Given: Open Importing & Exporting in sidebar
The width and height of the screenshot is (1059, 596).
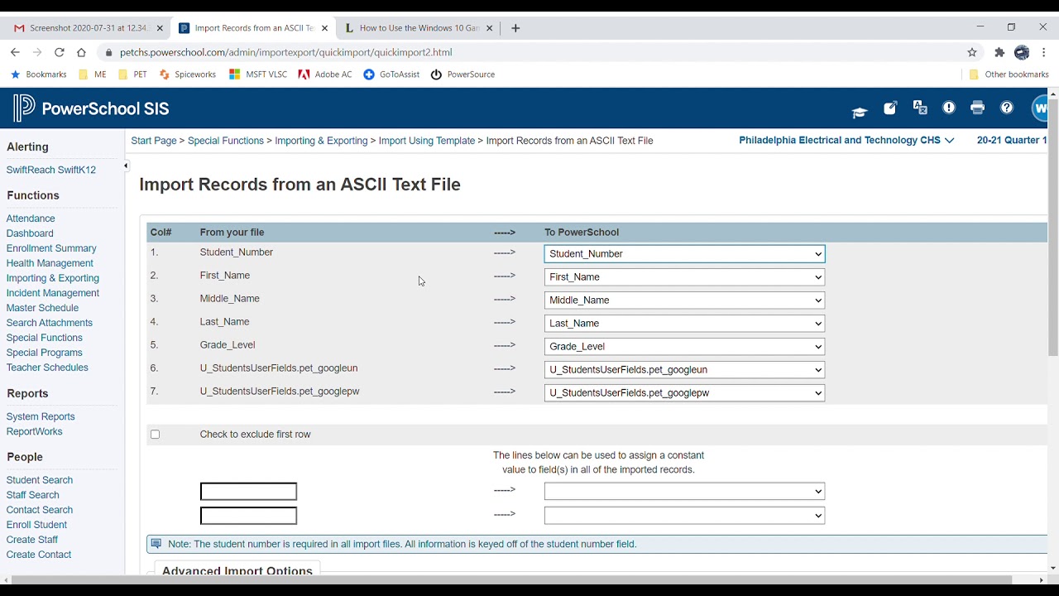Looking at the screenshot, I should click(53, 278).
